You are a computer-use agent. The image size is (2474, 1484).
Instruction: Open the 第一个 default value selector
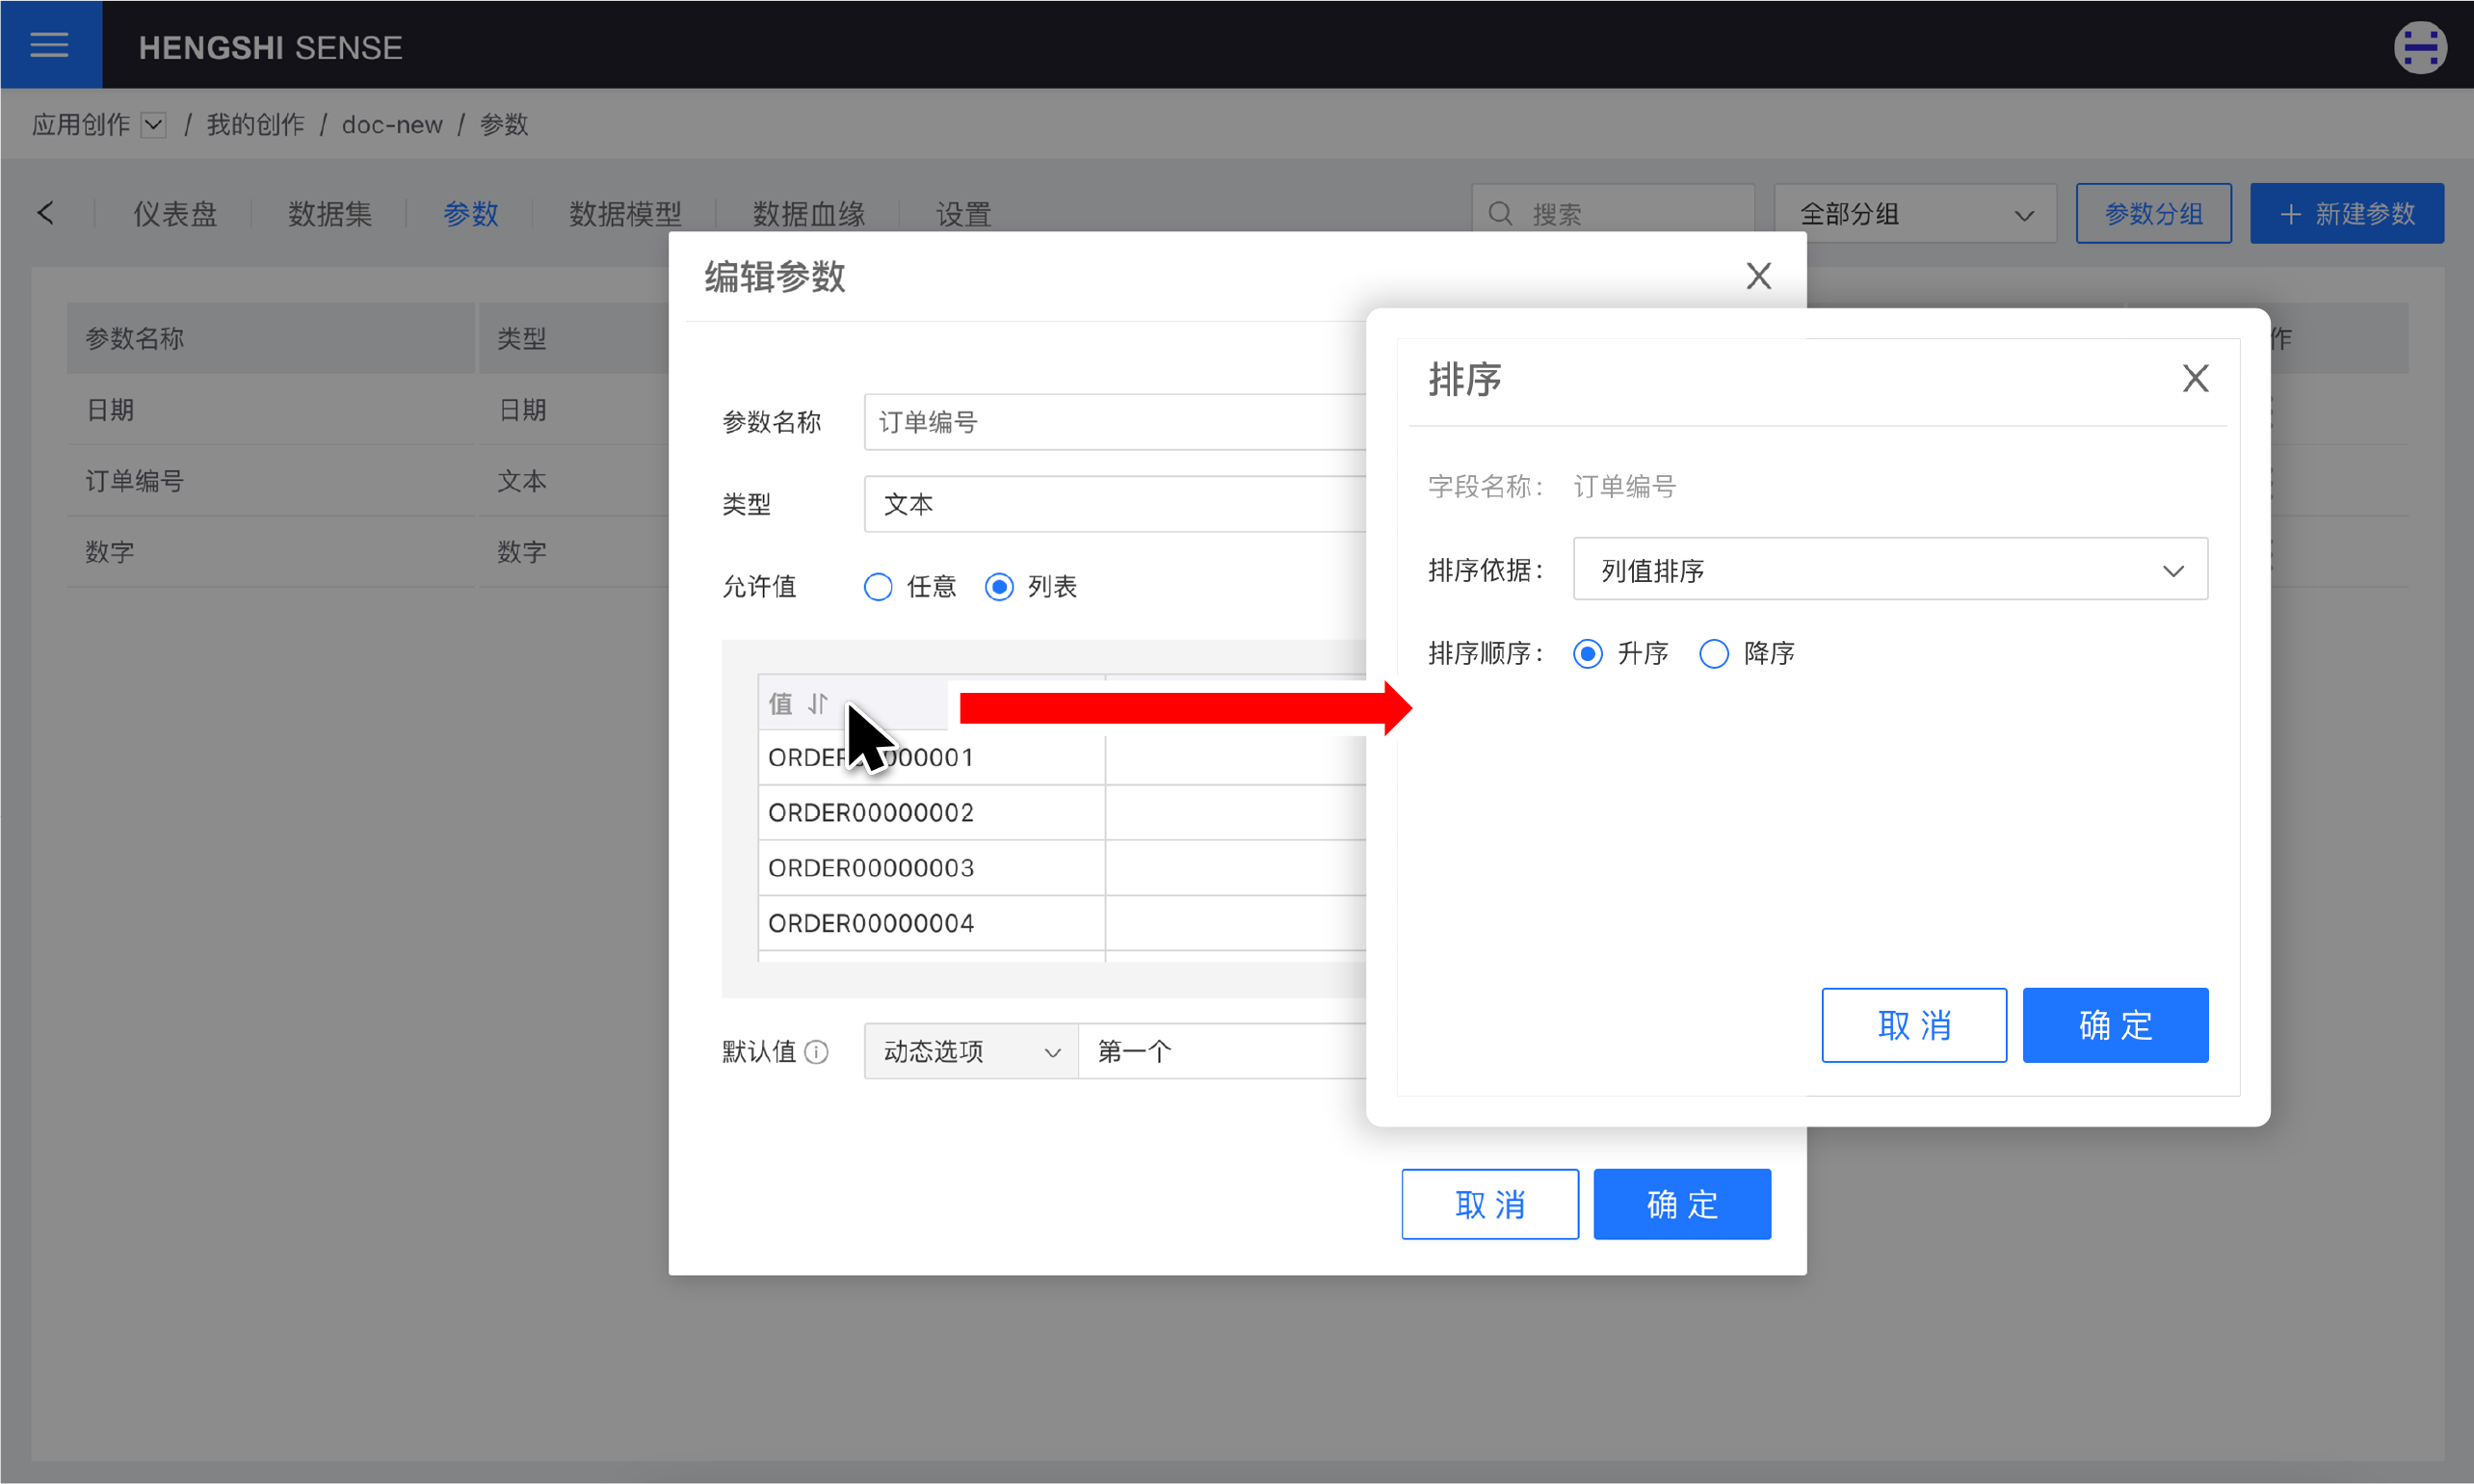coord(1223,1052)
